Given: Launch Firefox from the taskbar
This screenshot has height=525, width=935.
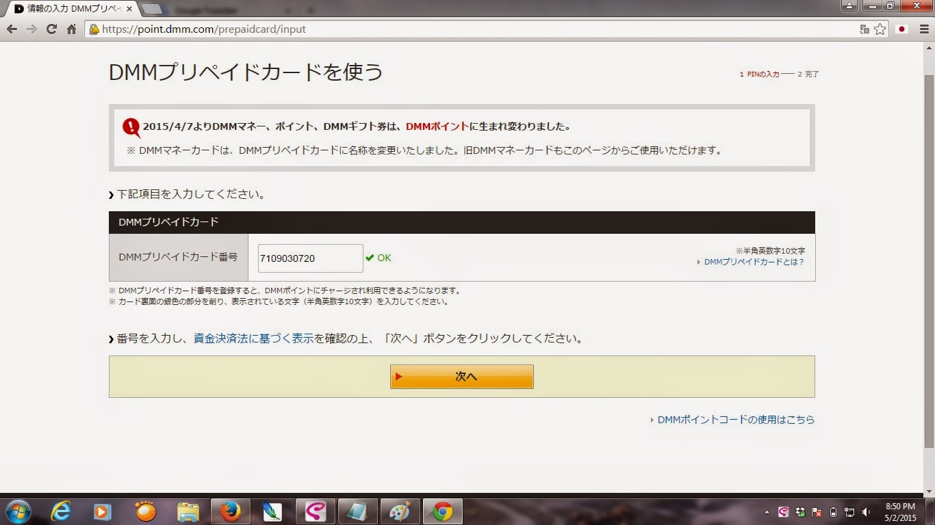Looking at the screenshot, I should pos(230,511).
